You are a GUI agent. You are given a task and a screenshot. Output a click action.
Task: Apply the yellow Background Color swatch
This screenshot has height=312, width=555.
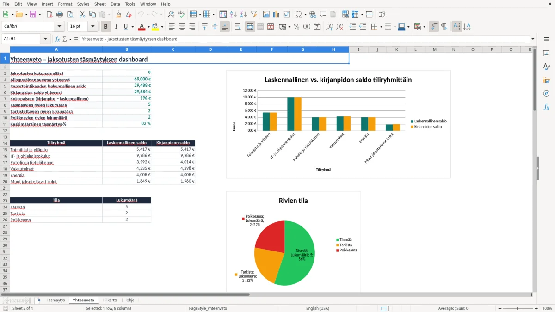tap(155, 27)
